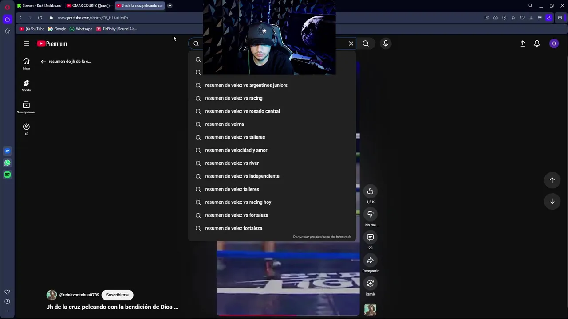Go back with browser back arrow
Screen dimensions: 568x319
coord(20,18)
